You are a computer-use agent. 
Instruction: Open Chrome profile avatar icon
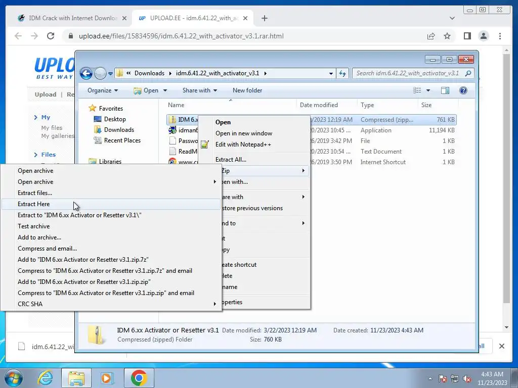pyautogui.click(x=483, y=36)
